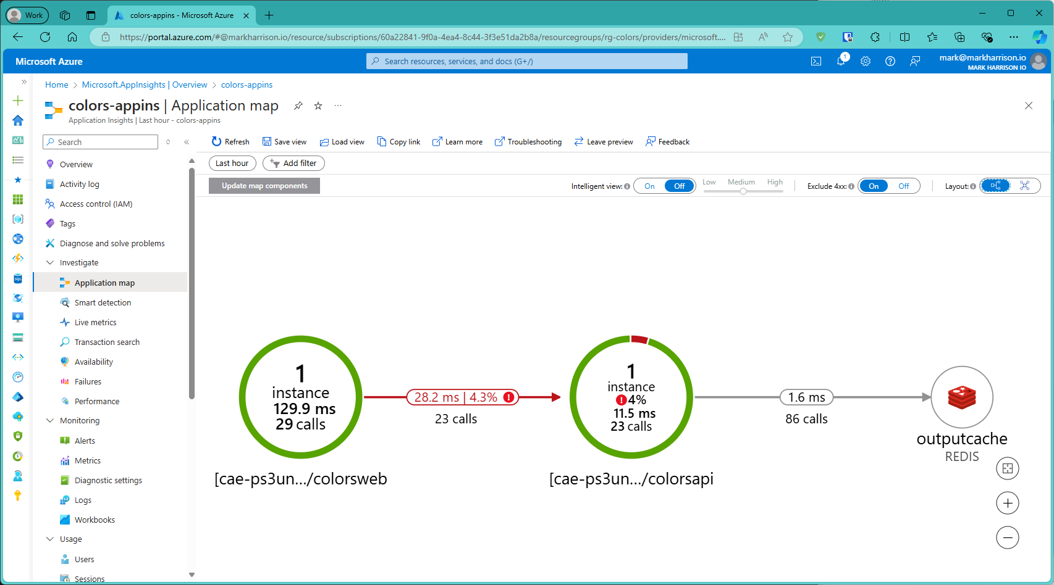Screen dimensions: 1054x585
Task: Collapse the Investigate section
Action: 50,262
